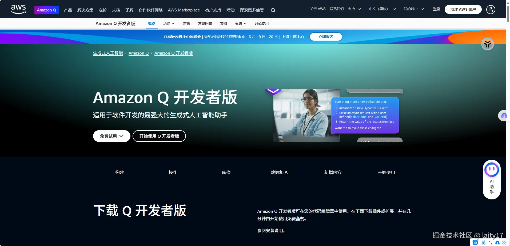Select the 转换 section tab

coord(226,173)
